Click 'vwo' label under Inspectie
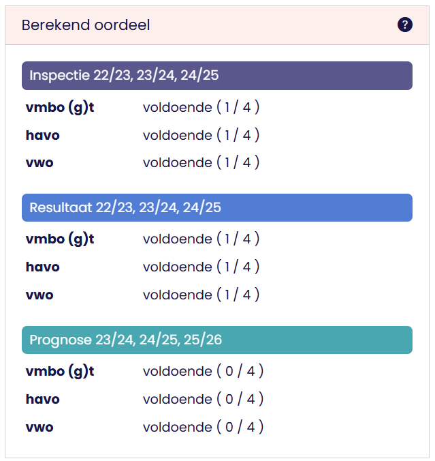Screen dimensions: 435x461 coord(39,163)
